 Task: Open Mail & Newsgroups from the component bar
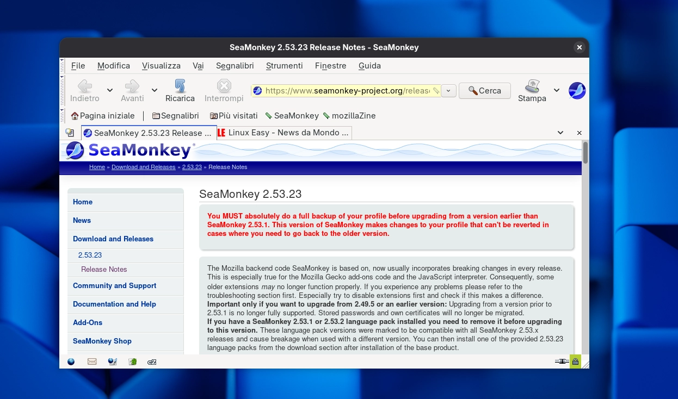pos(91,361)
